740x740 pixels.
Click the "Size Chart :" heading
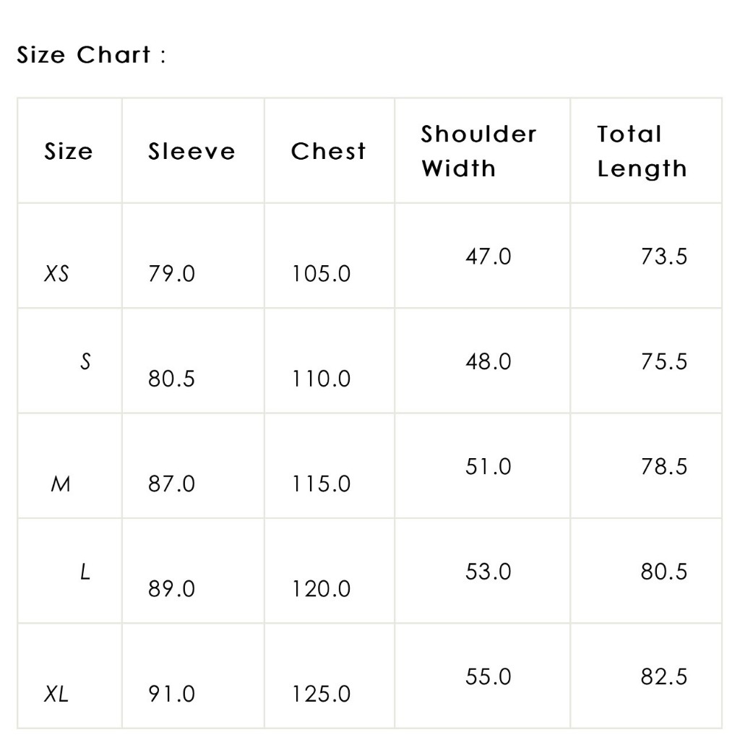click(x=91, y=55)
